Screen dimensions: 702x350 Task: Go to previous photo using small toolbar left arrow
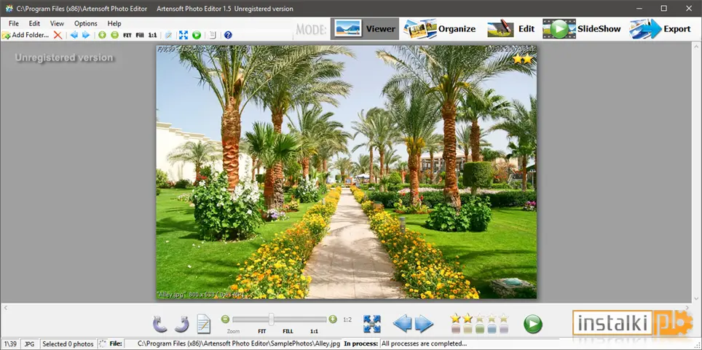[74, 35]
